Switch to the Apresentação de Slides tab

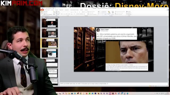(x=74, y=10)
